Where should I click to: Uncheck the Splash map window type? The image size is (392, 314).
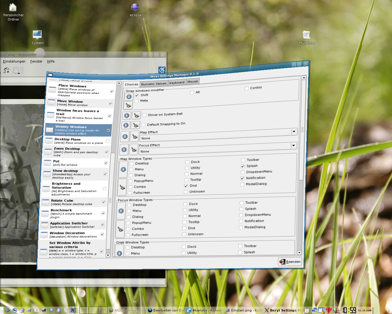243,166
